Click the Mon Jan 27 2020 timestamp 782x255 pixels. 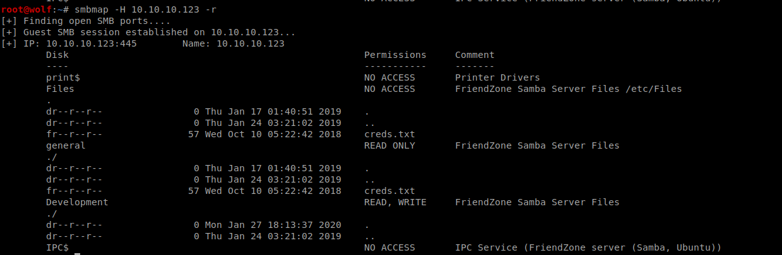click(273, 225)
